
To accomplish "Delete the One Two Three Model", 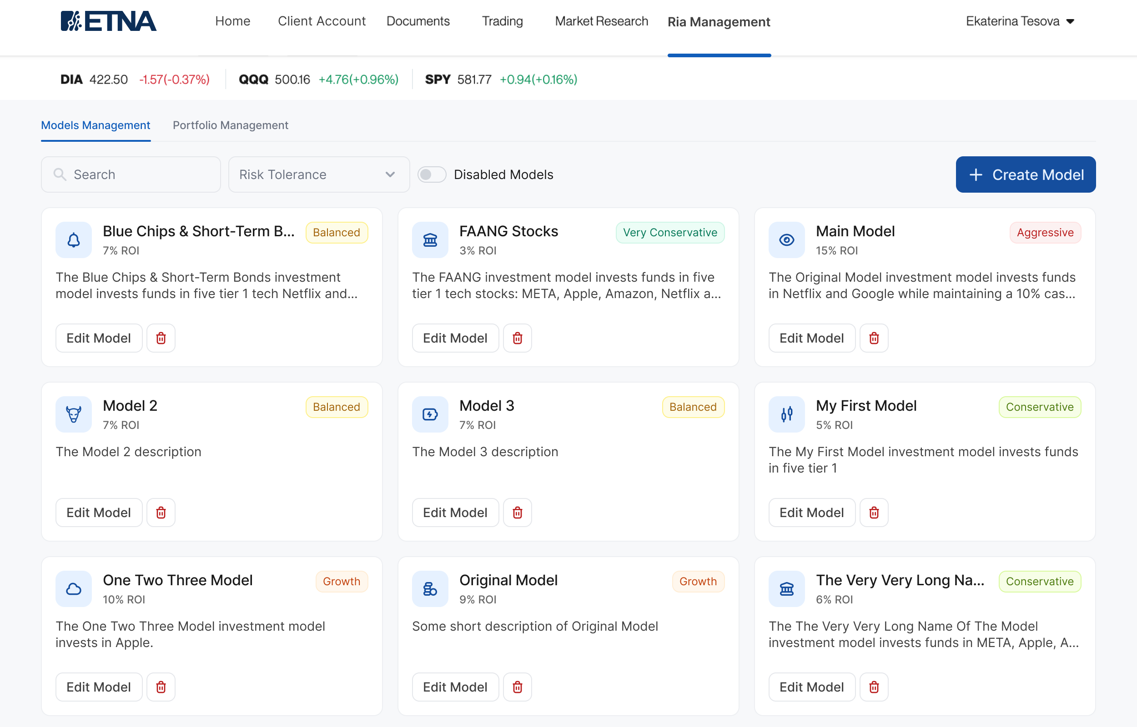I will coord(161,687).
